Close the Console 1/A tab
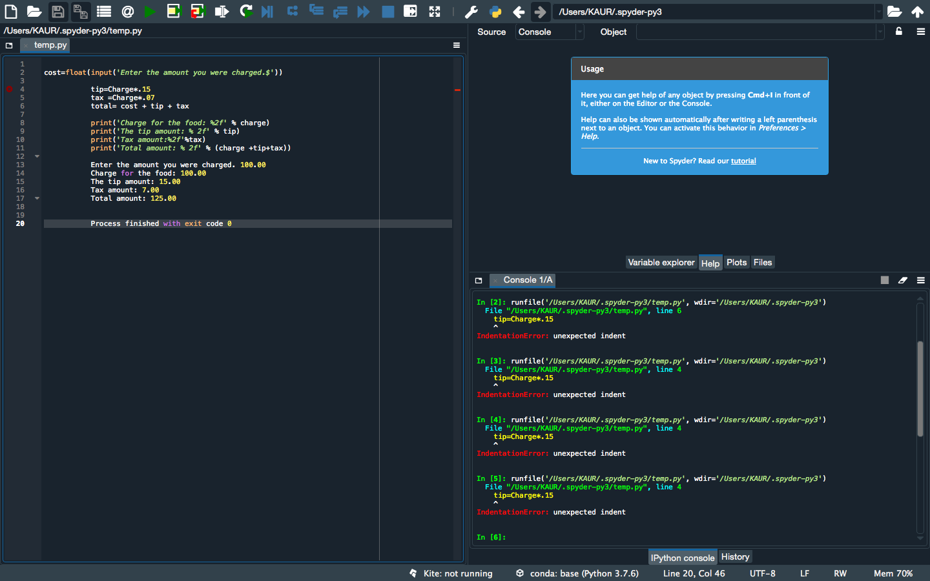The image size is (930, 581). [495, 280]
